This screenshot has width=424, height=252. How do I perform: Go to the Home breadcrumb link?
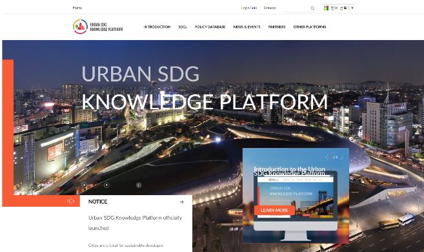point(77,8)
